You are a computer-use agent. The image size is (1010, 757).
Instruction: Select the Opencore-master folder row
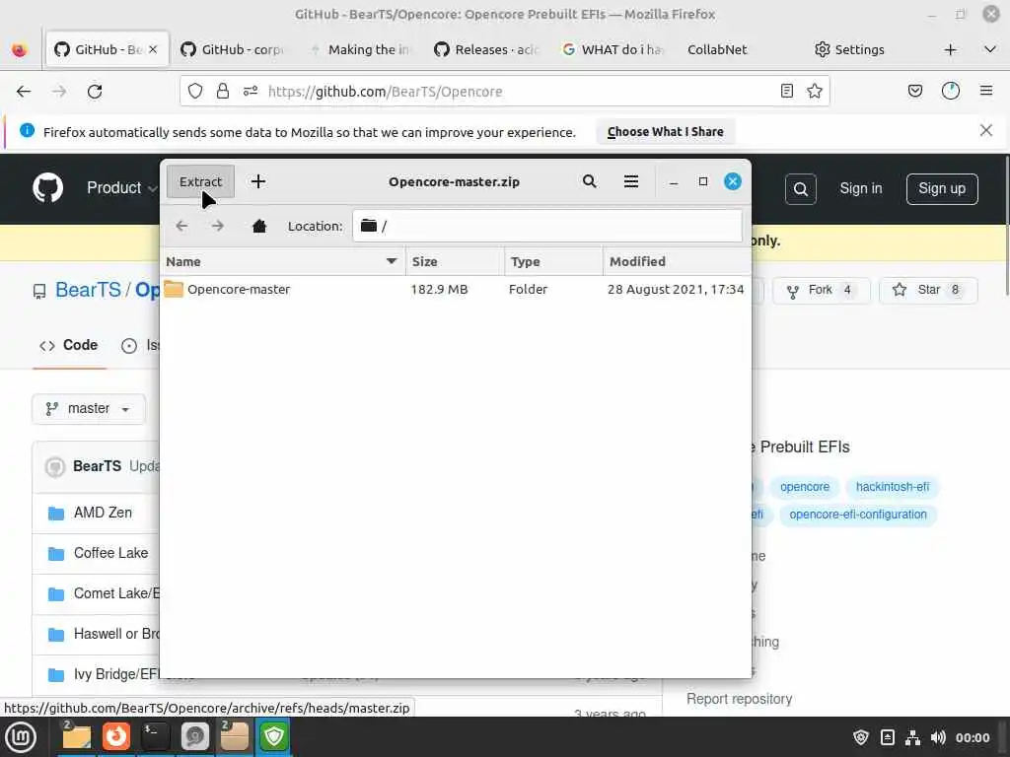coord(456,289)
